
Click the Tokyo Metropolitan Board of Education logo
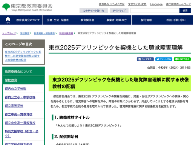tap(27, 7)
